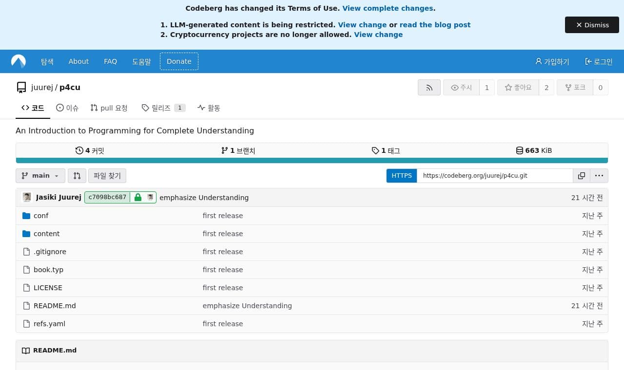The height and width of the screenshot is (370, 624).
Task: Expand the main branch dropdown
Action: pyautogui.click(x=40, y=176)
